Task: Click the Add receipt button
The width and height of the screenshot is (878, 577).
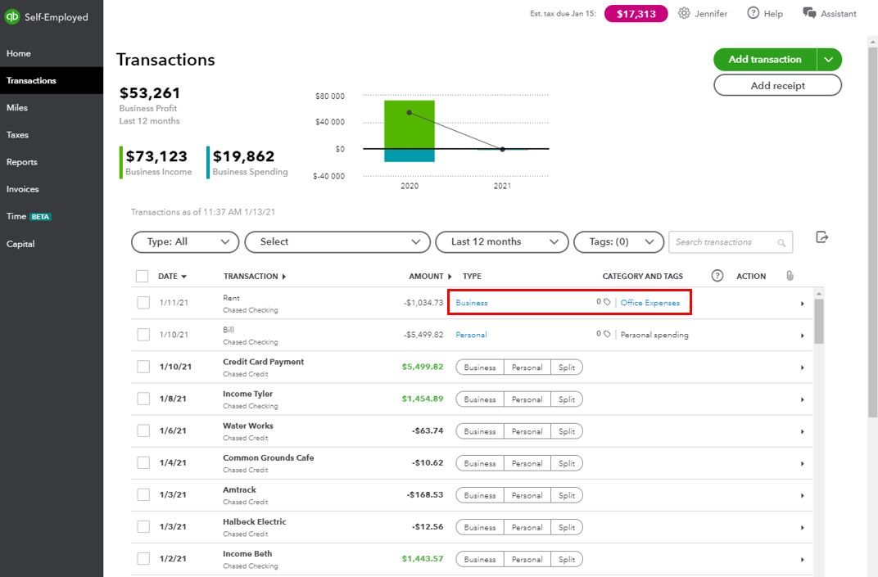Action: 777,86
